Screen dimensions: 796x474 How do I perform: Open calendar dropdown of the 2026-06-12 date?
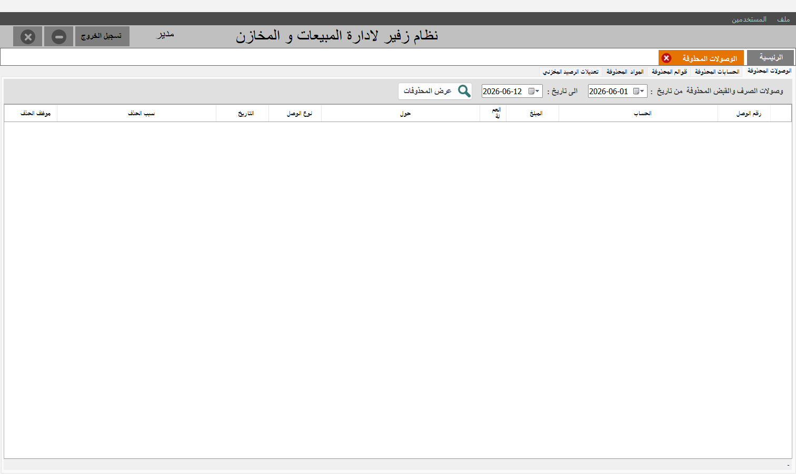tap(534, 91)
